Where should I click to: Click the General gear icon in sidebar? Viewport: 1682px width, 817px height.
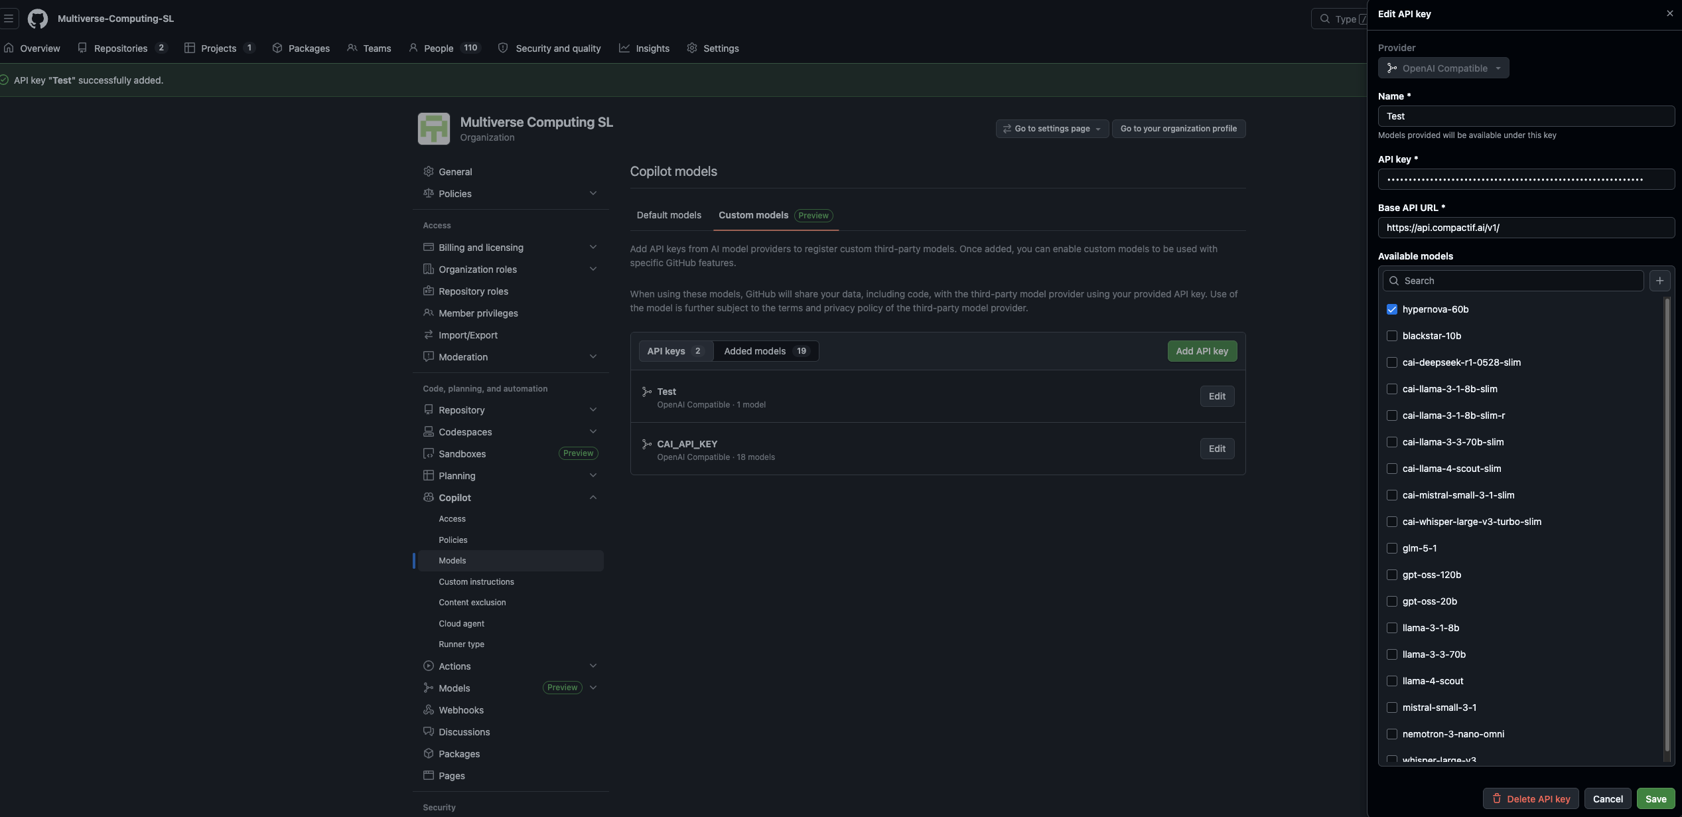coord(429,171)
